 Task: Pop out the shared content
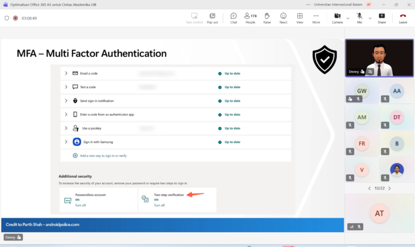click(212, 18)
